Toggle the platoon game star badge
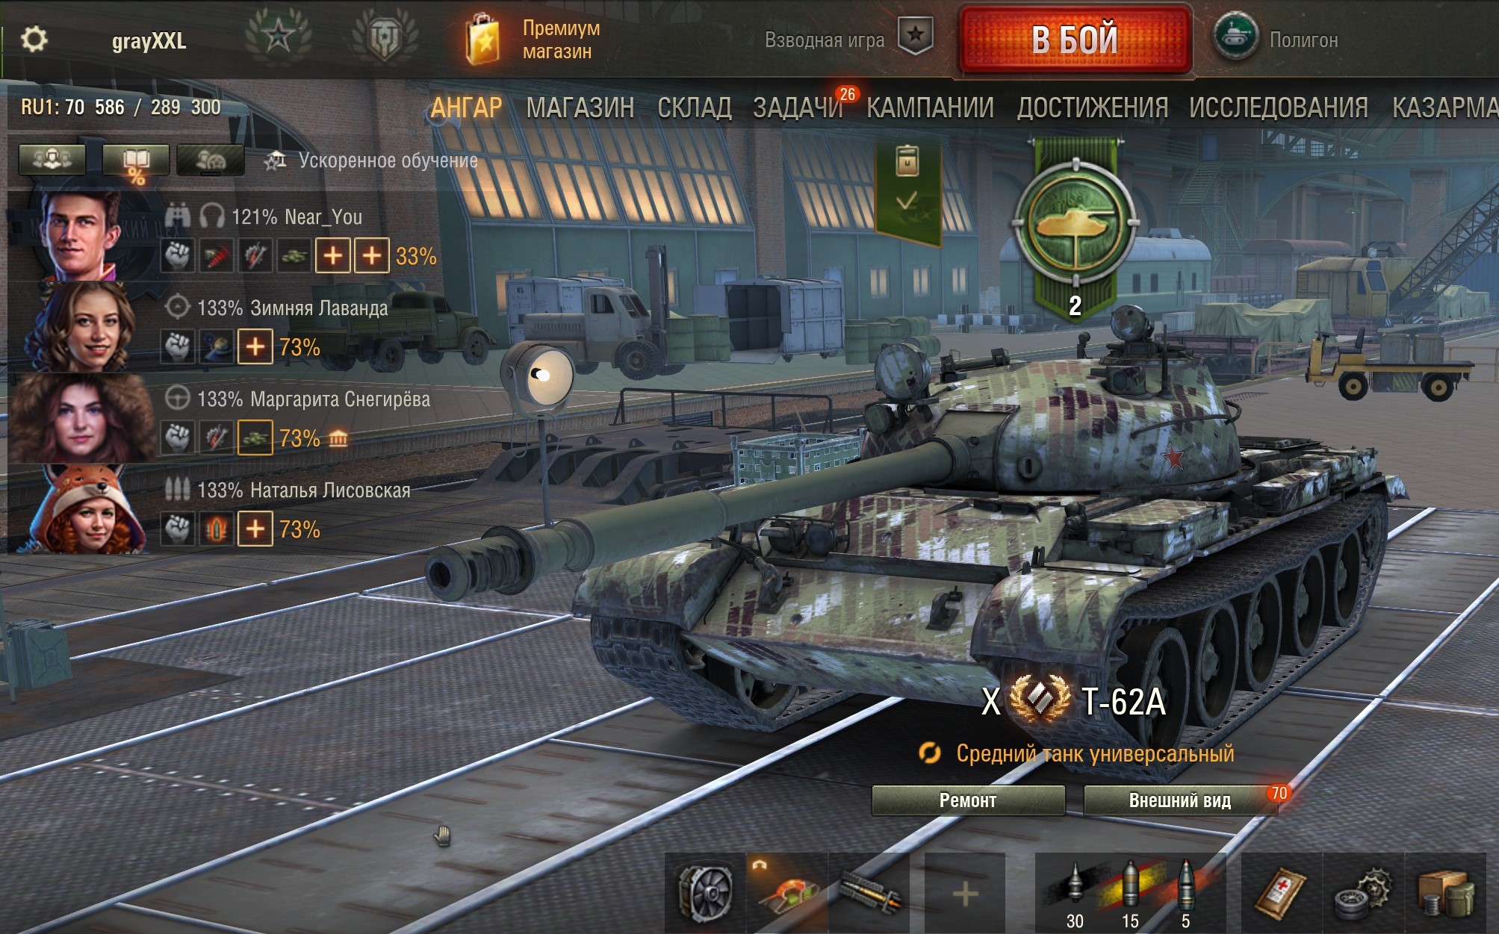 point(916,36)
